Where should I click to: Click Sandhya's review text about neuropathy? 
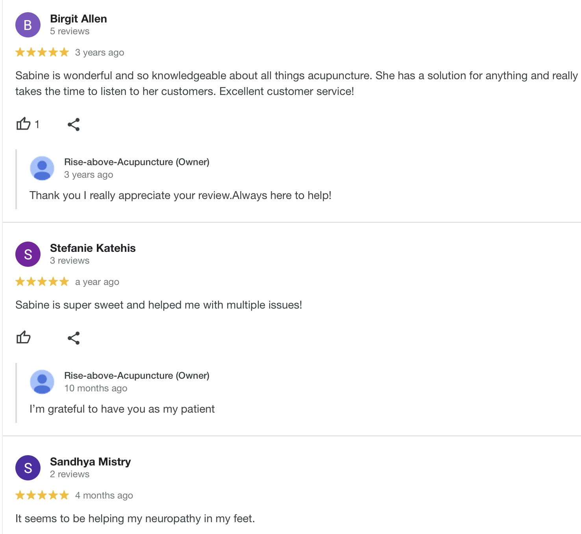click(135, 519)
